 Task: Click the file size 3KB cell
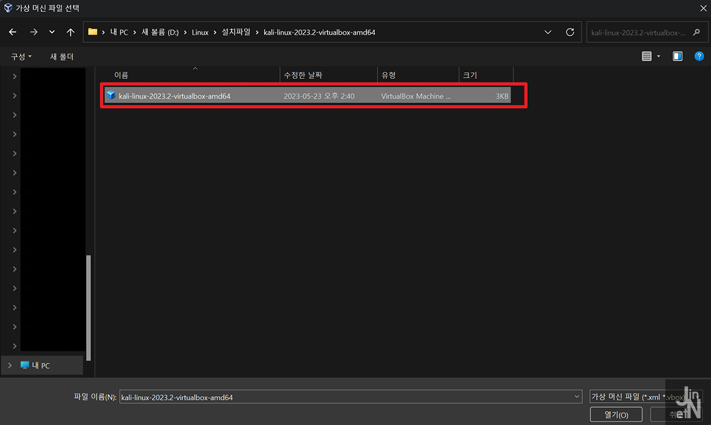(x=502, y=96)
